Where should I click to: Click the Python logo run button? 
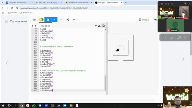[x=41, y=19]
